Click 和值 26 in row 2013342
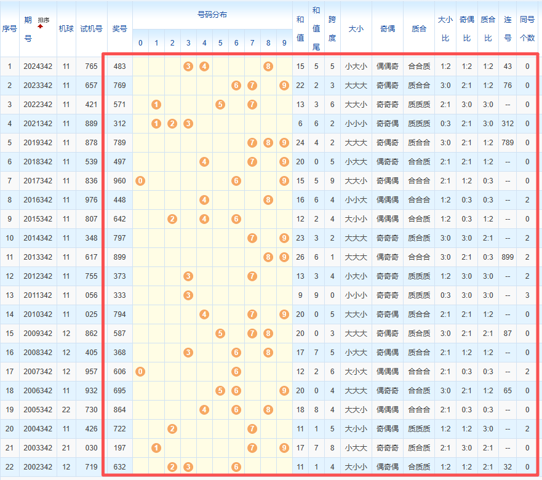Image resolution: width=542 pixels, height=480 pixels. click(x=300, y=257)
